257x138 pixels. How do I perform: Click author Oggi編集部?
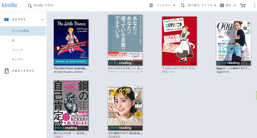[x=222, y=72]
